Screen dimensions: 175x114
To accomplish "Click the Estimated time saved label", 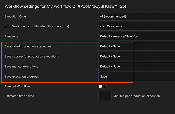I will click(x=19, y=96).
